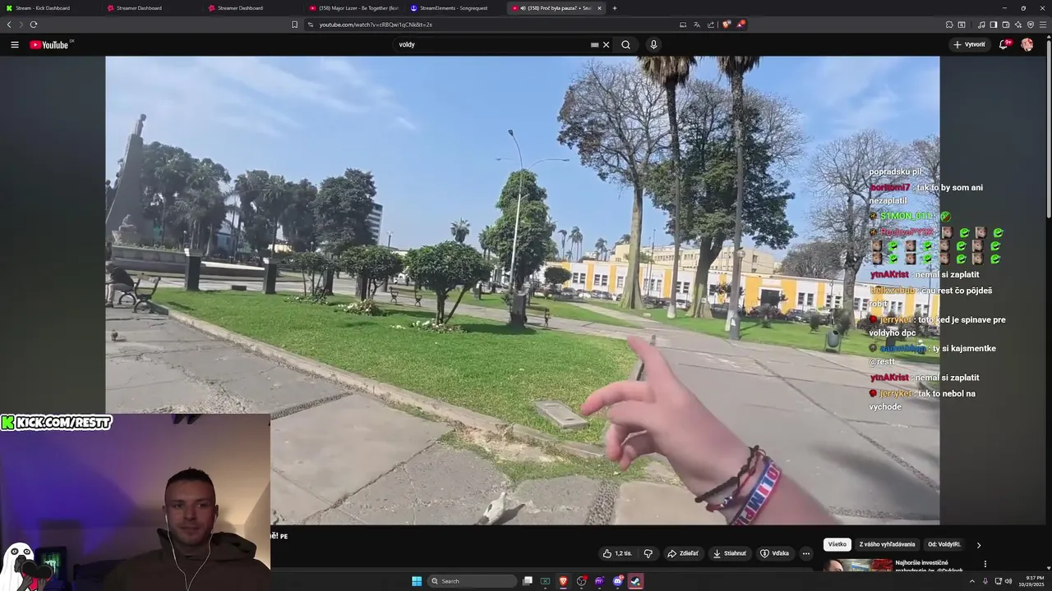Viewport: 1052px width, 591px height.
Task: Click translate page icon in address bar
Action: [697, 25]
